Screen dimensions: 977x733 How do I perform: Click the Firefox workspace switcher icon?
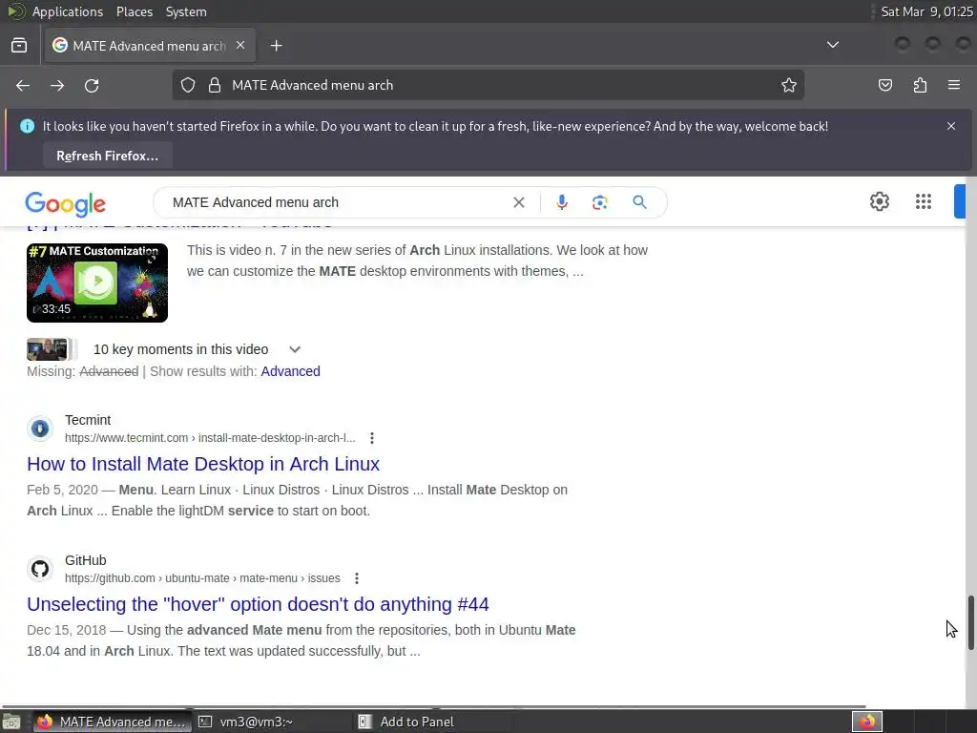pos(867,722)
